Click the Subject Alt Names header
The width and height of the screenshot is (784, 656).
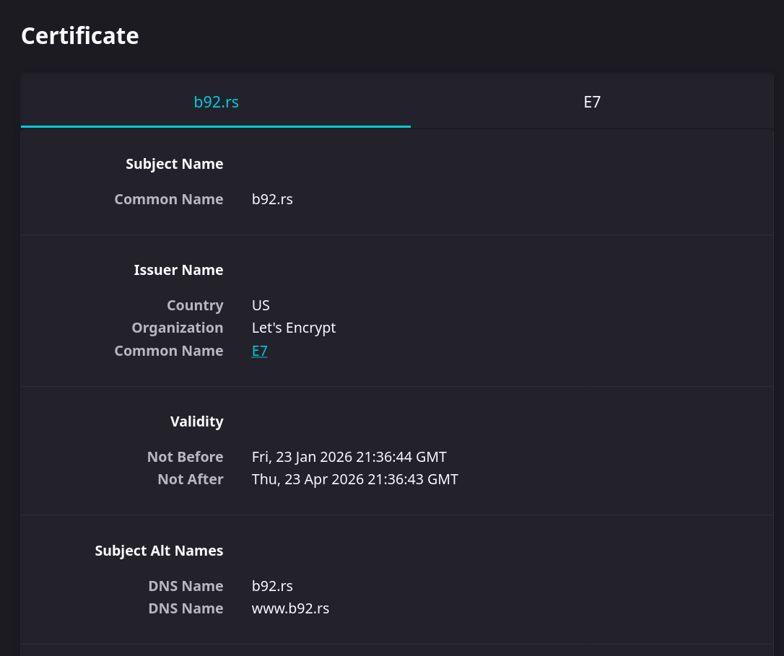pyautogui.click(x=159, y=551)
